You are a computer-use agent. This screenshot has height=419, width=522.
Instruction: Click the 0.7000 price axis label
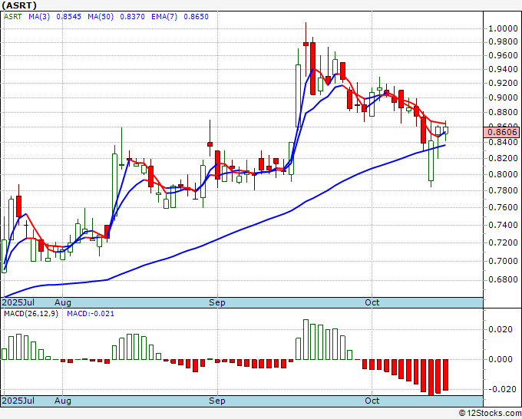pyautogui.click(x=503, y=261)
